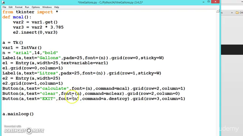Click the 'var1 = IntVar()' line

click(22, 48)
